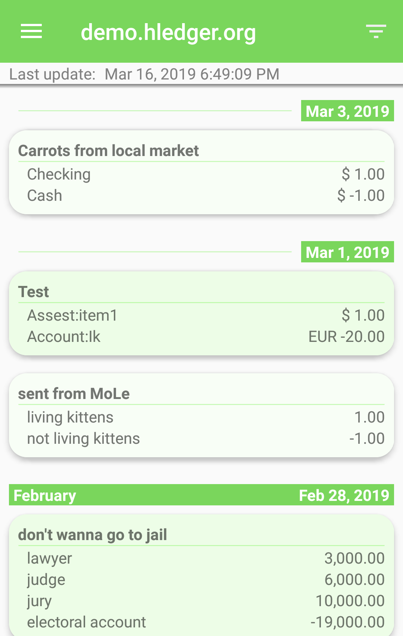403x636 pixels.
Task: Tap the electoral account posting
Action: (201, 622)
